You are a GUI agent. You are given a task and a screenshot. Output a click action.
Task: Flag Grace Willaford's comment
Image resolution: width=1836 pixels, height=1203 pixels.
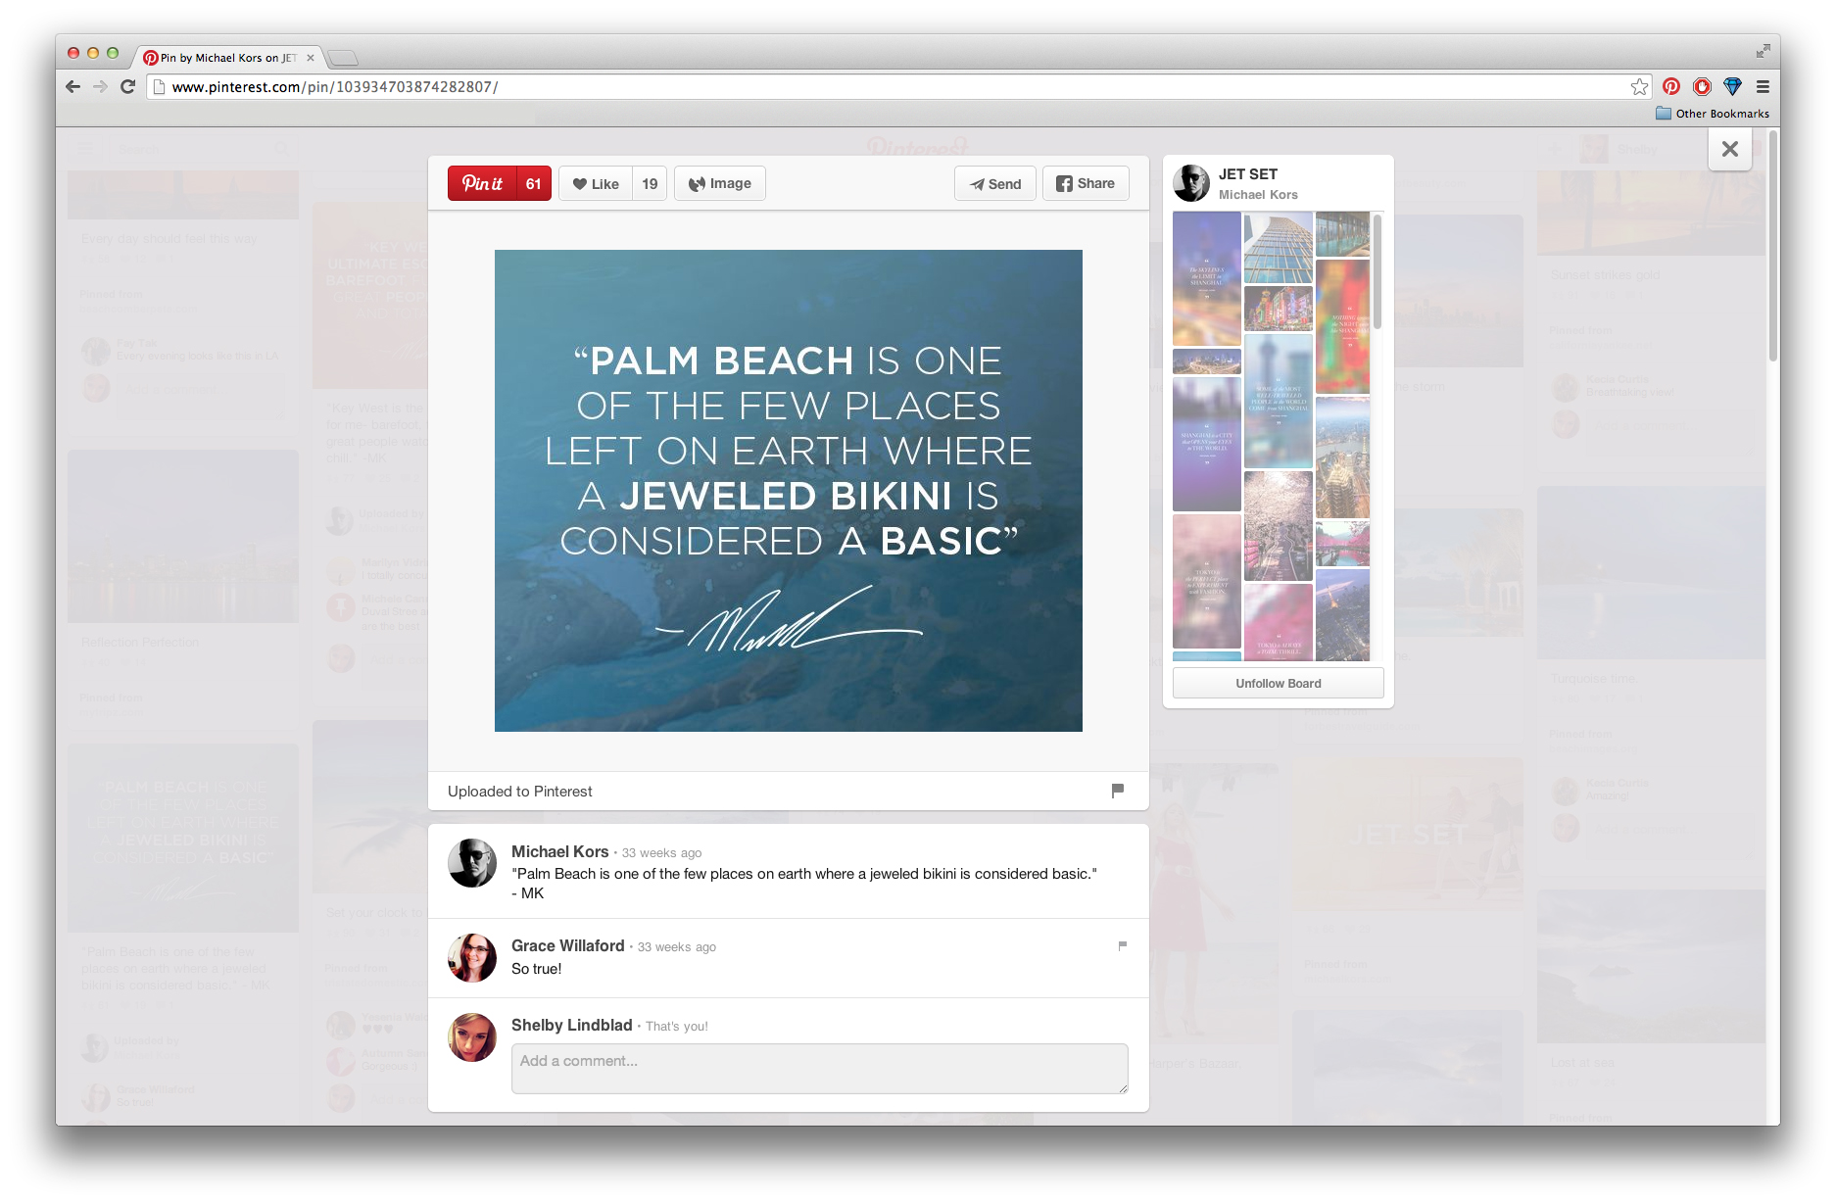click(x=1123, y=945)
